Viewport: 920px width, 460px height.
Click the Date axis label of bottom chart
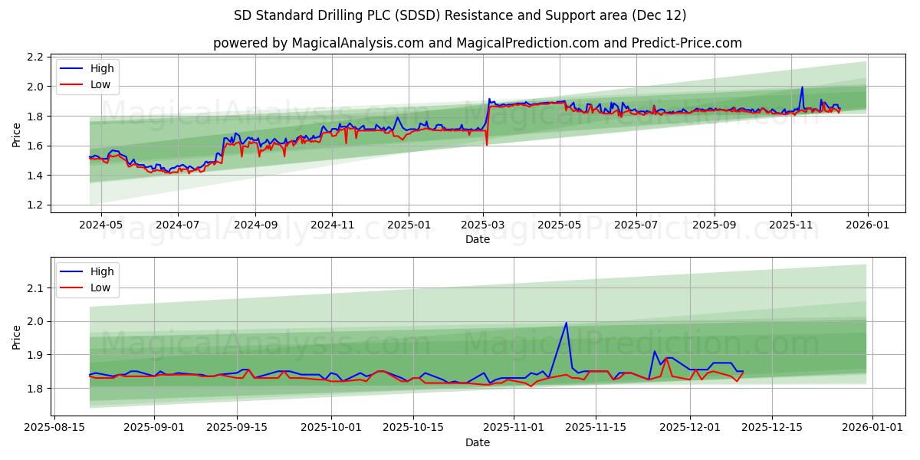tap(477, 442)
